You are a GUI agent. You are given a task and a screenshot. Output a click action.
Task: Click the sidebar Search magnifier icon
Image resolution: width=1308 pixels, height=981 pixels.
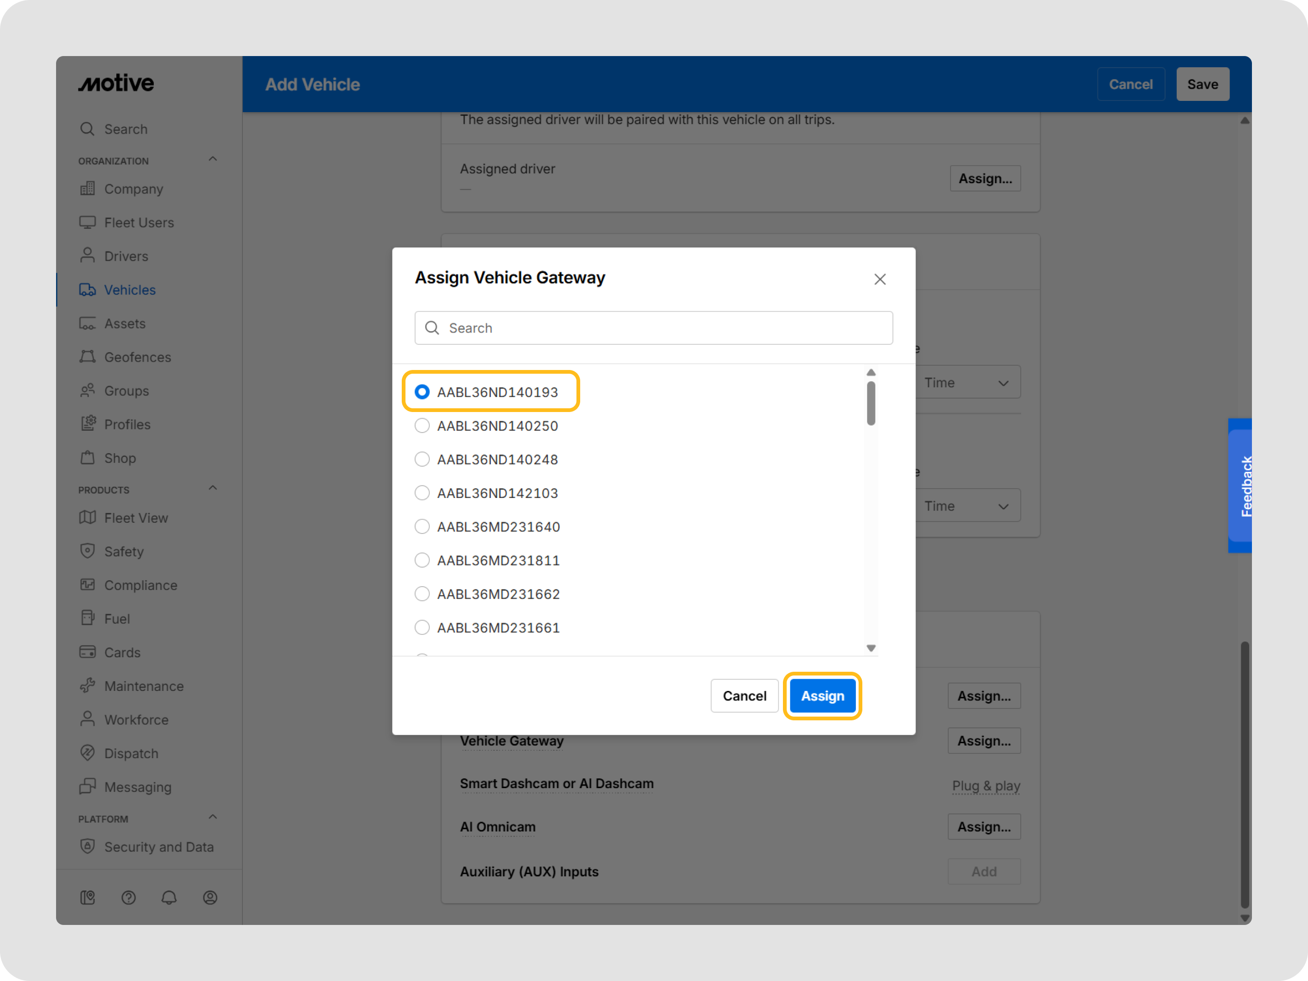coord(87,129)
